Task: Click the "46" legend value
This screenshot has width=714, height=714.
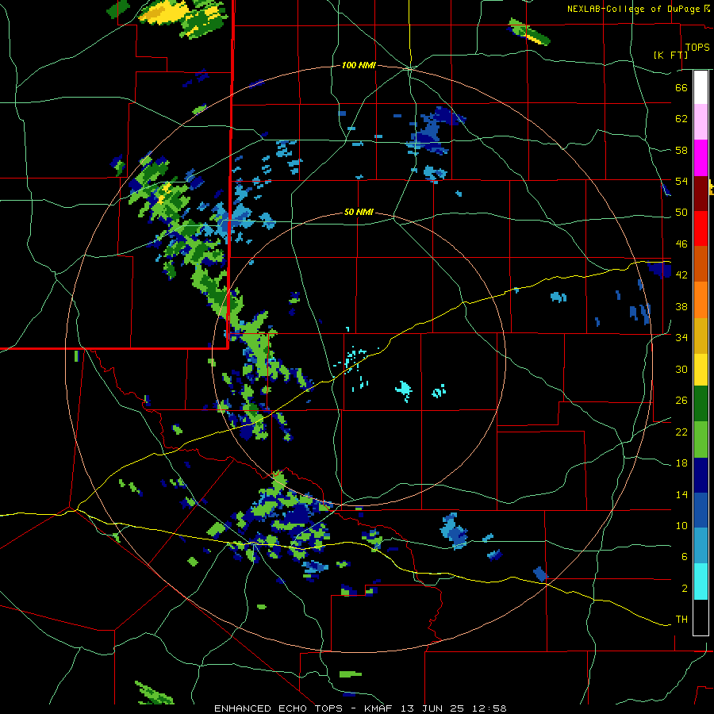Action: [x=681, y=244]
